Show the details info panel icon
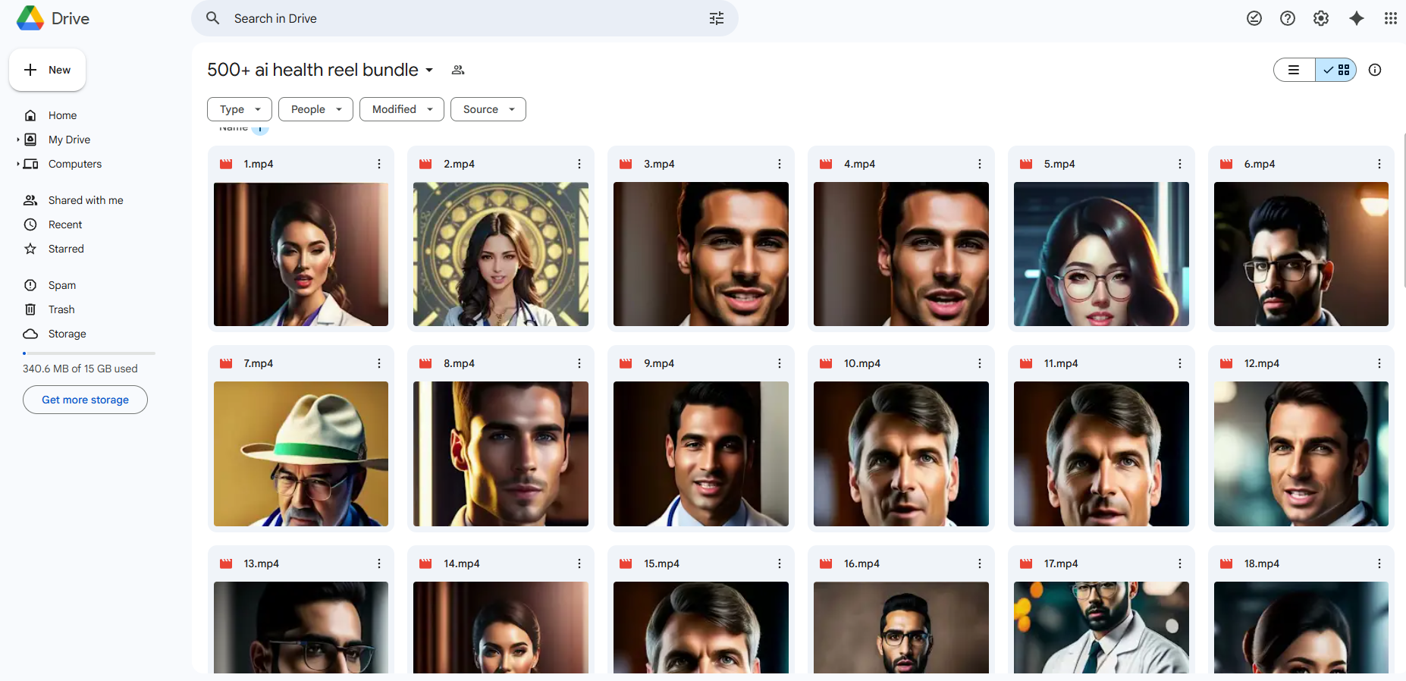1406x681 pixels. (x=1375, y=70)
